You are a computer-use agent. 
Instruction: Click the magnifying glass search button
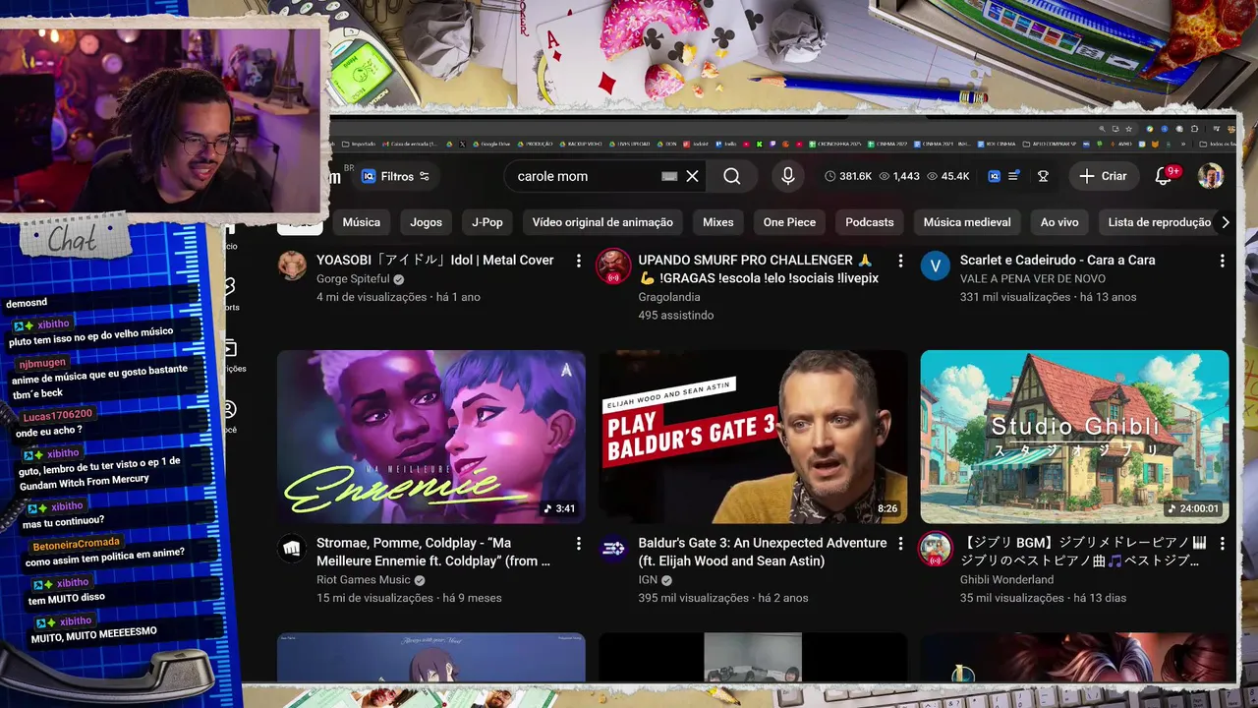coord(732,176)
